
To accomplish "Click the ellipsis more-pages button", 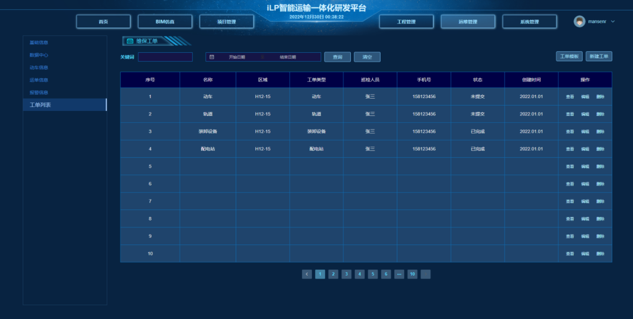I will [399, 274].
